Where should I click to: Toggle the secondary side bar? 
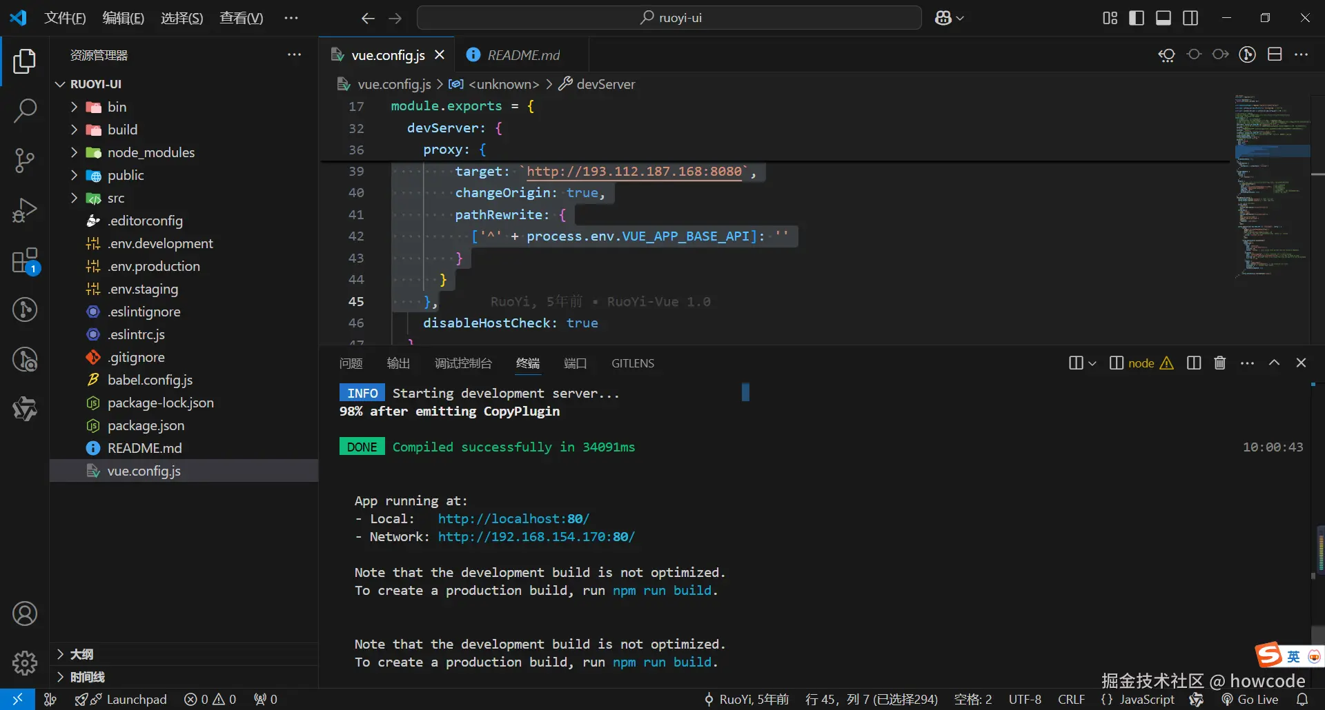[1190, 18]
